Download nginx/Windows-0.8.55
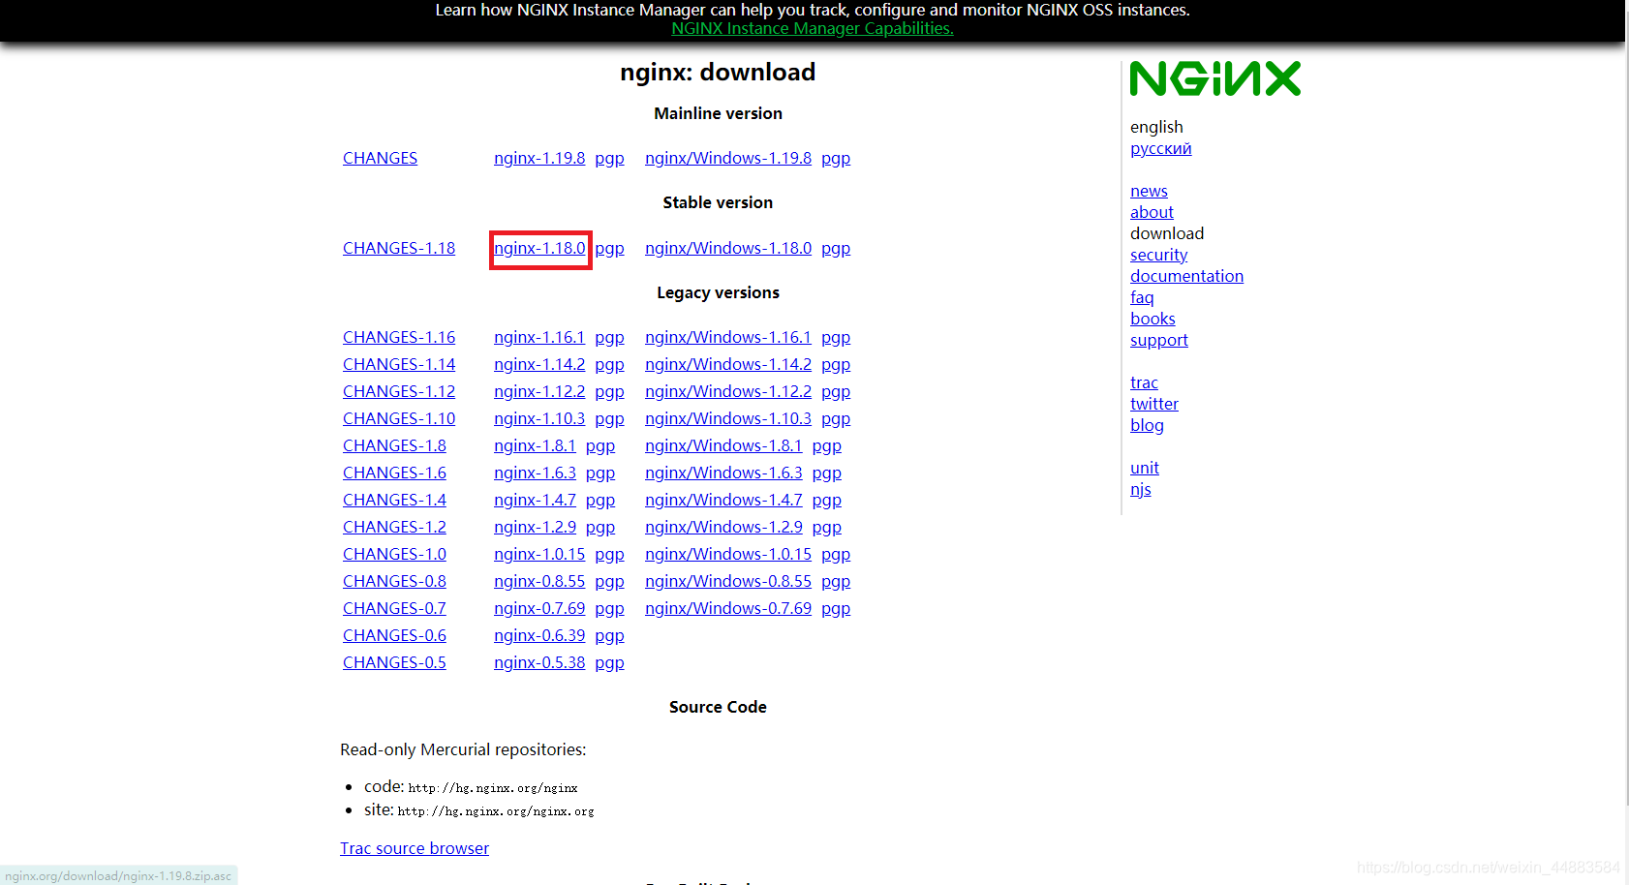1629x885 pixels. (x=728, y=581)
